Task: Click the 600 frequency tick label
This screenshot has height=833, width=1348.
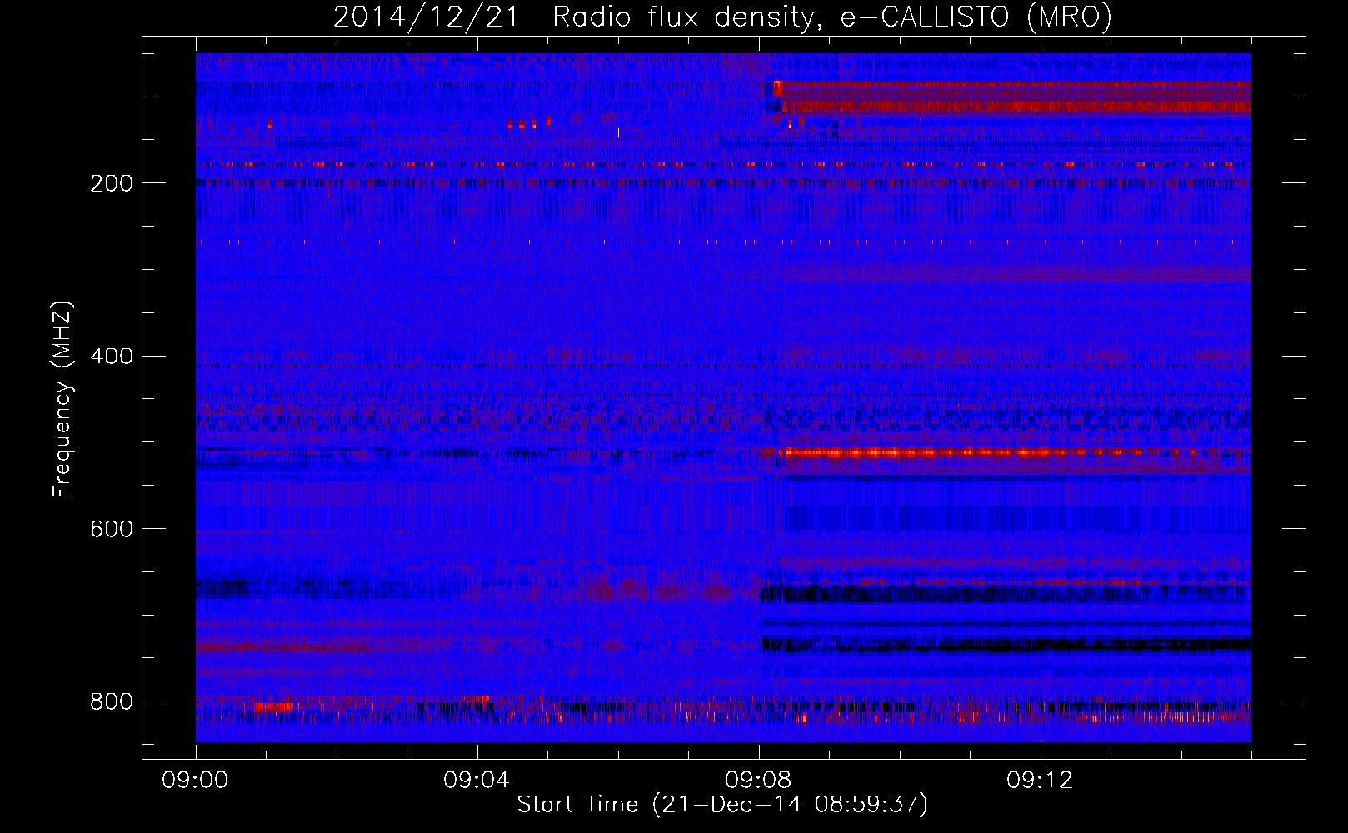Action: [x=112, y=530]
